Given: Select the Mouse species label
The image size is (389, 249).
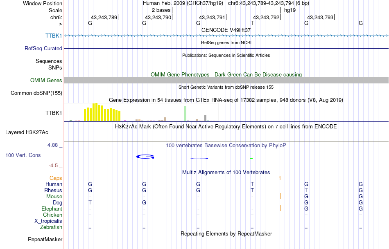Looking at the screenshot, I should click(54, 197).
